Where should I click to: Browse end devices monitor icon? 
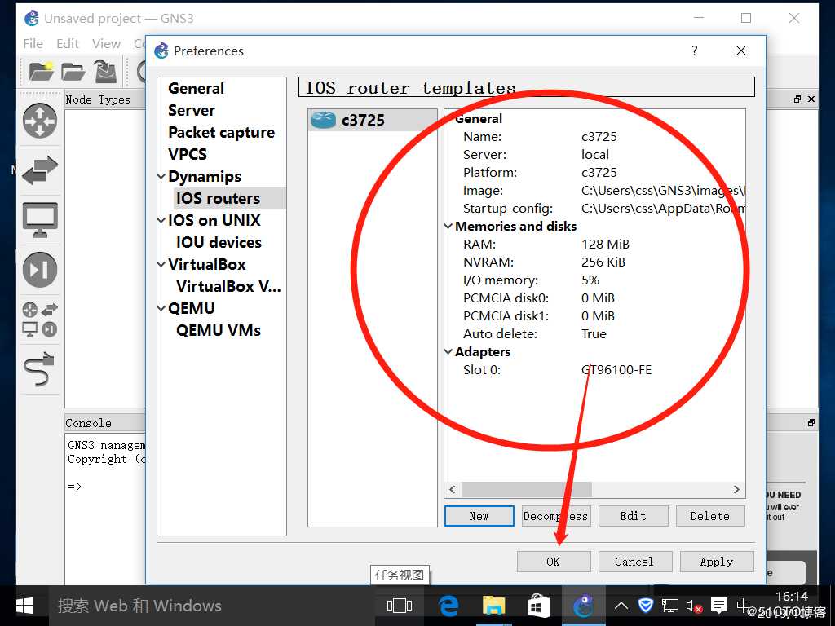point(40,220)
